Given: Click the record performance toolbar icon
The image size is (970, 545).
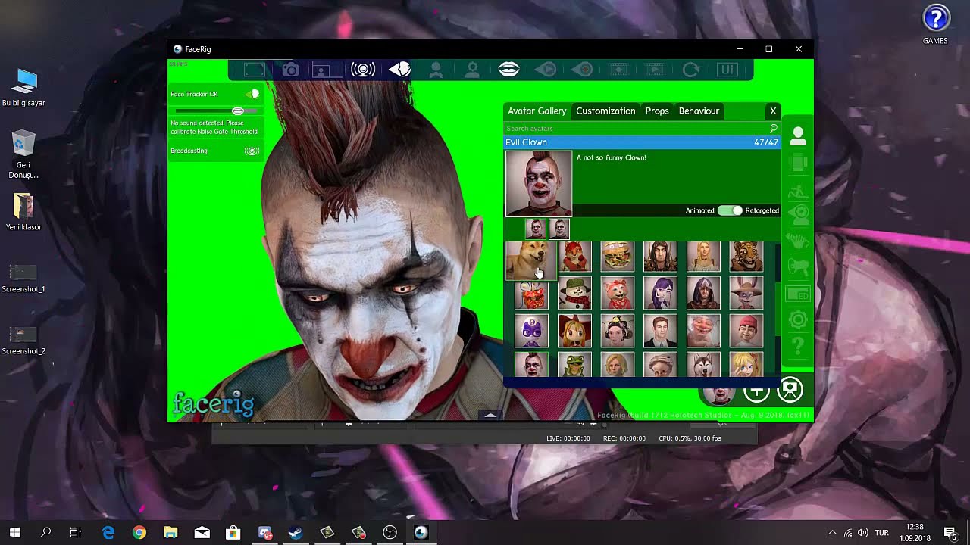Looking at the screenshot, I should (581, 70).
